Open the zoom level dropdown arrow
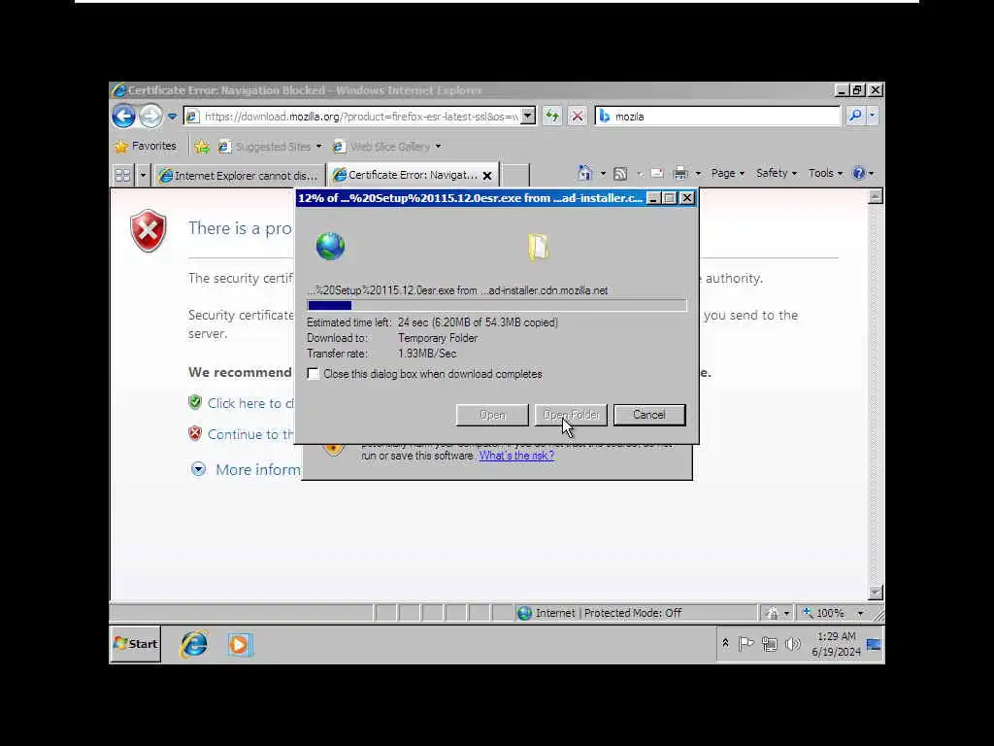Viewport: 994px width, 746px height. tap(860, 614)
